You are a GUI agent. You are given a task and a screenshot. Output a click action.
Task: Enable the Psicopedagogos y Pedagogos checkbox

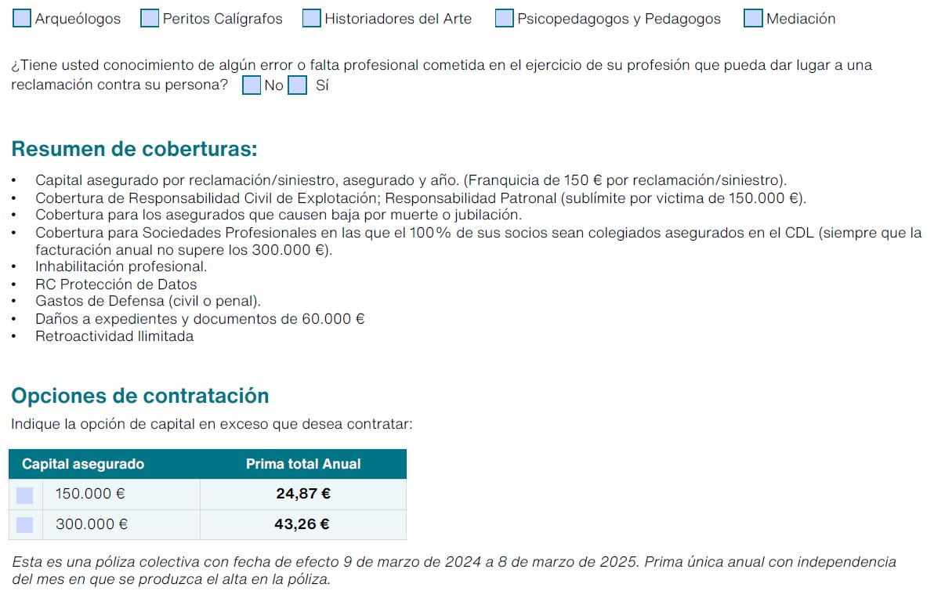pyautogui.click(x=505, y=19)
